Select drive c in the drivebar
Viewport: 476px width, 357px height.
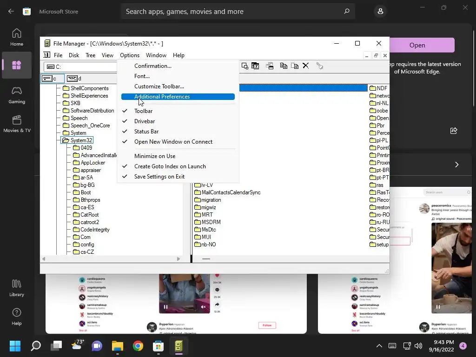pyautogui.click(x=53, y=79)
